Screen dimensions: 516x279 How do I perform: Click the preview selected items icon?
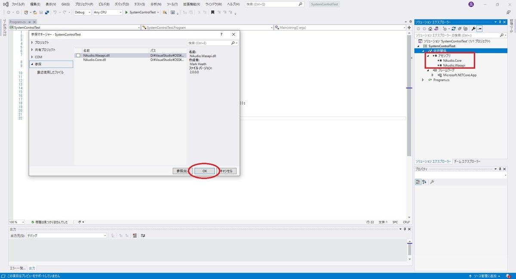[x=479, y=29]
